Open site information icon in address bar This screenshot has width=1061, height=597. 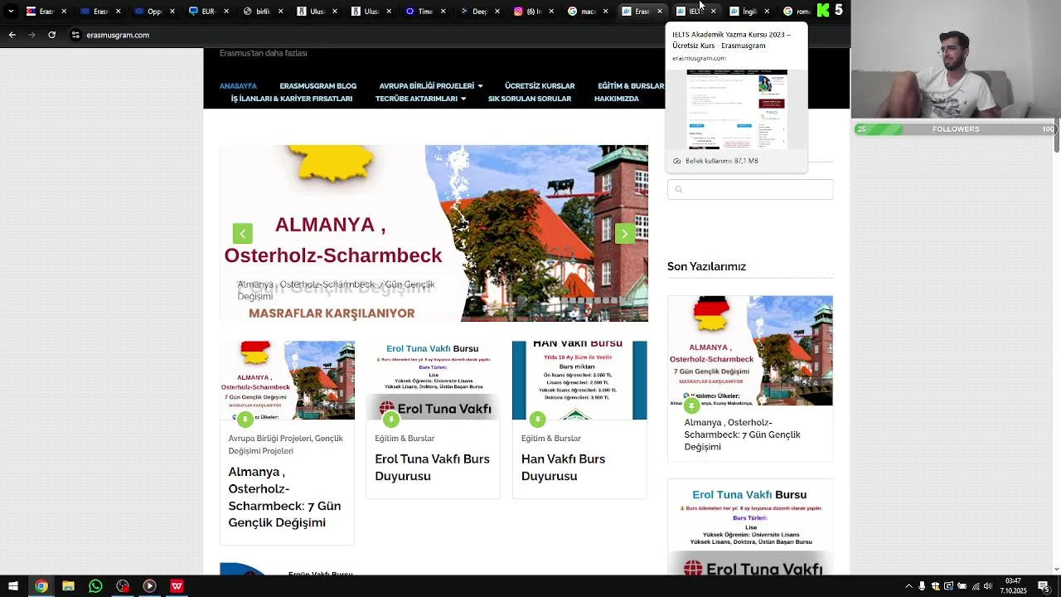pos(75,35)
